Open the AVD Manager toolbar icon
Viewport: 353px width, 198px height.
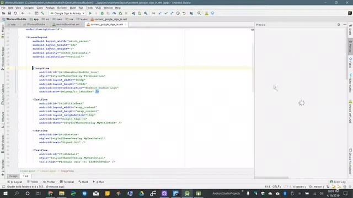(140, 13)
